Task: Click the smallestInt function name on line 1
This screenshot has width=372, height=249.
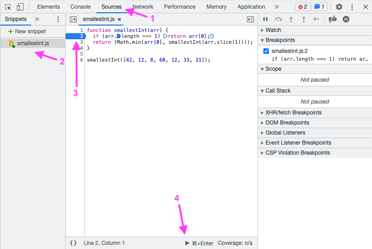Action: (131, 30)
